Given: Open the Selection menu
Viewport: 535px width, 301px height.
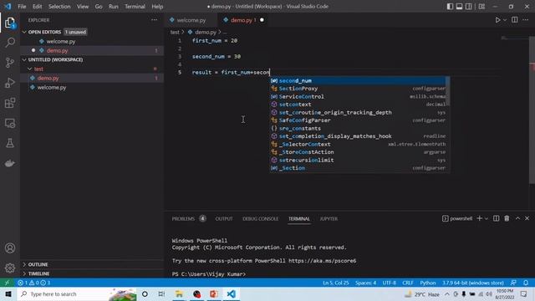Looking at the screenshot, I should (59, 7).
